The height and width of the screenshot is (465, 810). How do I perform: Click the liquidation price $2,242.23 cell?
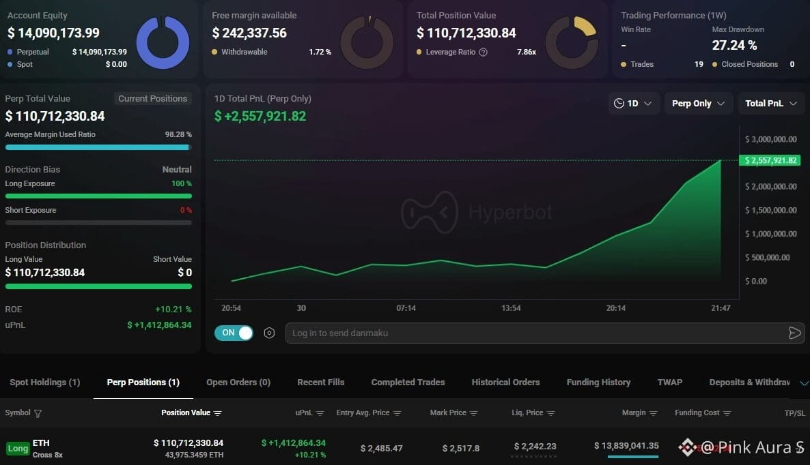[535, 447]
